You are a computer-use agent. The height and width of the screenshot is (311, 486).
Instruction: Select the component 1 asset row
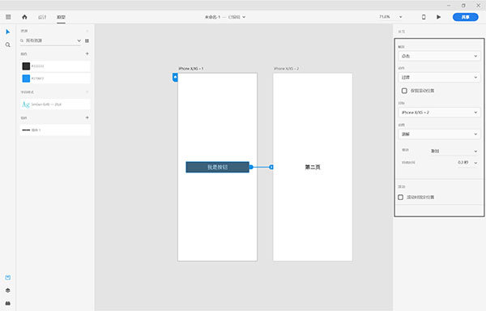pyautogui.click(x=55, y=130)
